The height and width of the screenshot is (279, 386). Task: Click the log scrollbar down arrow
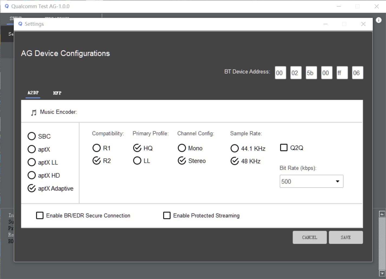[382, 273]
